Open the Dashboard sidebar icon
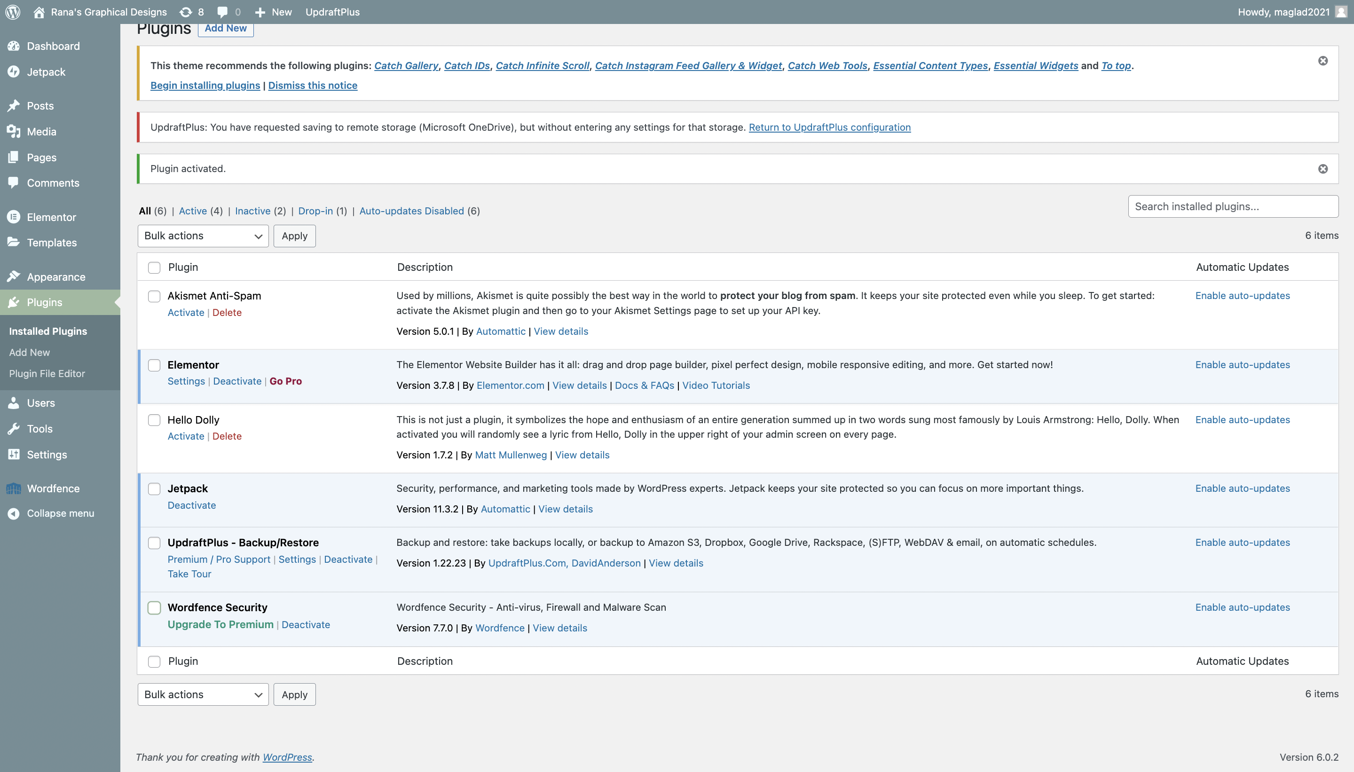 14,46
